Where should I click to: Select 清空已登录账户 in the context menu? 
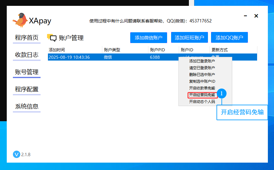(x=202, y=68)
